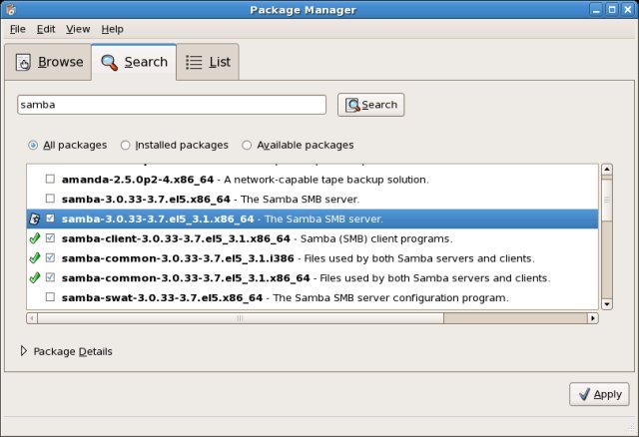Select the samba-client-3.0.33-3.7.el5_3.1.x86_64 row text
639x437 pixels.
point(257,238)
